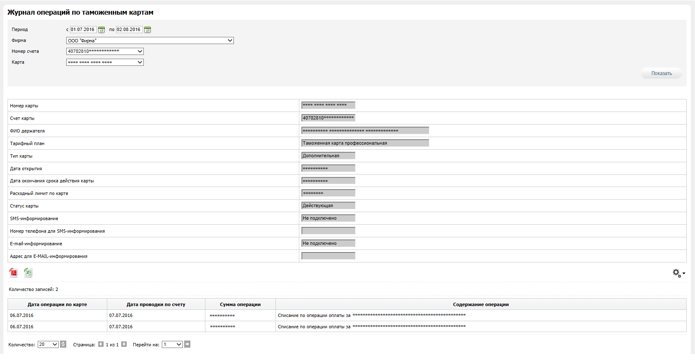Viewport: 695px width, 361px height.
Task: Click the Показать button
Action: [661, 73]
